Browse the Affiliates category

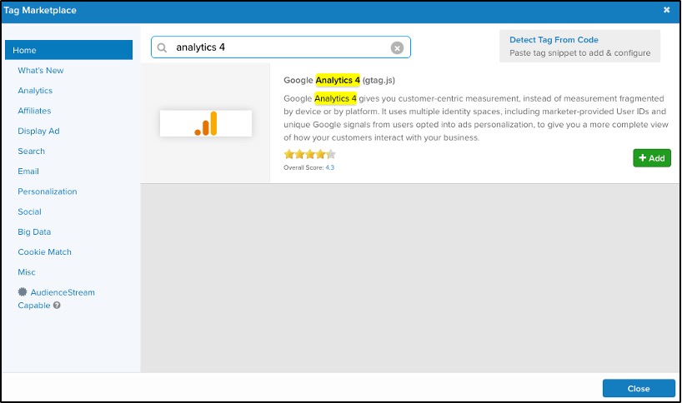34,111
